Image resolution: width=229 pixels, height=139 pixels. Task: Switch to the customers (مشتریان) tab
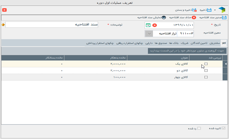[215, 43]
